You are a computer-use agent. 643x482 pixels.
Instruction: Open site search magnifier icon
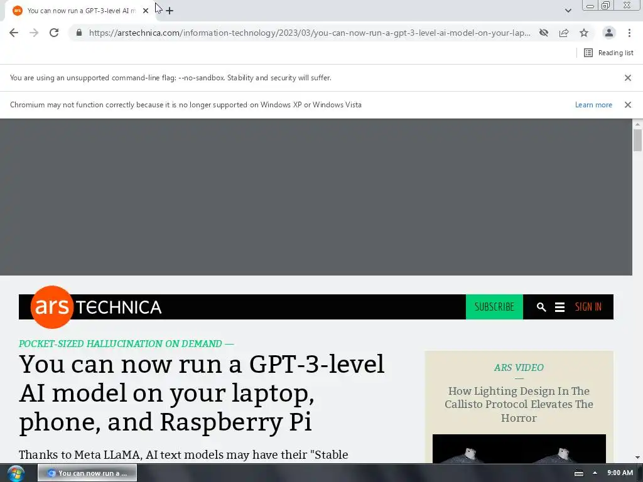(x=541, y=307)
